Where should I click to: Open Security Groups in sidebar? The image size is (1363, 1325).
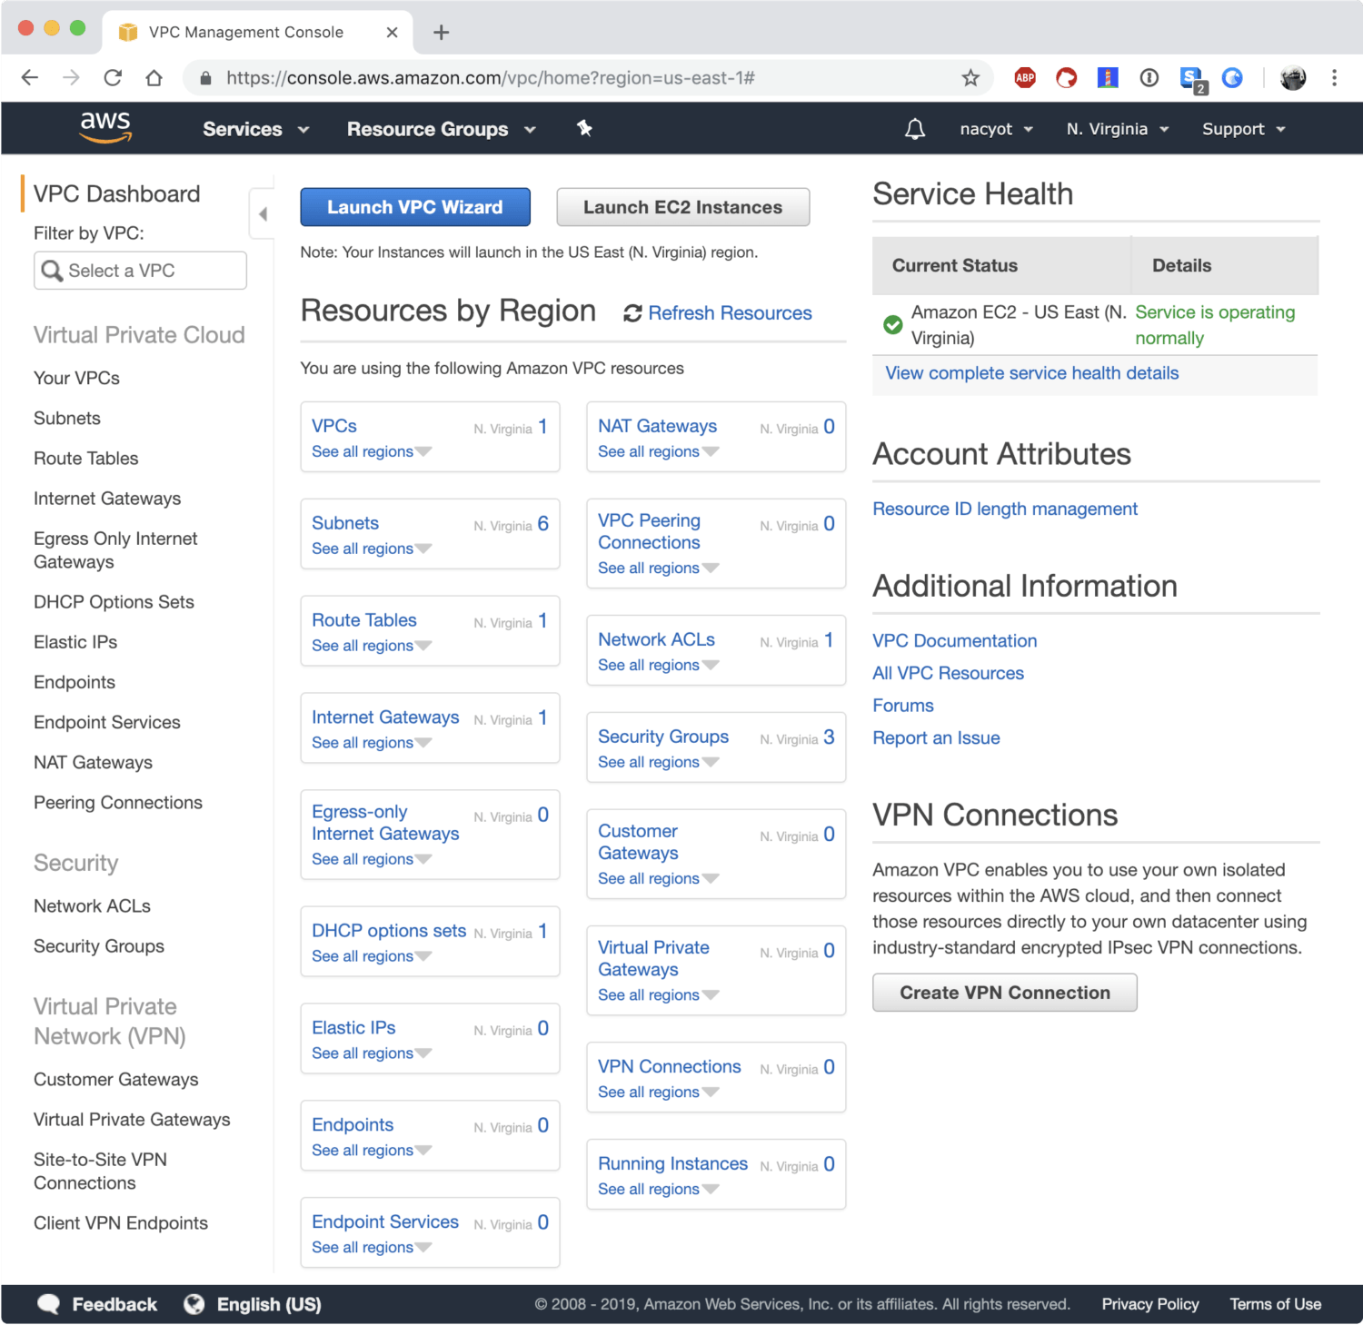coord(99,945)
